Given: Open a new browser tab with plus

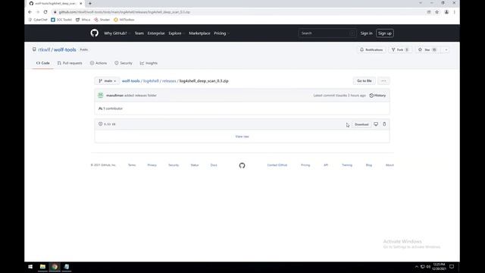Looking at the screenshot, I should click(x=90, y=3).
